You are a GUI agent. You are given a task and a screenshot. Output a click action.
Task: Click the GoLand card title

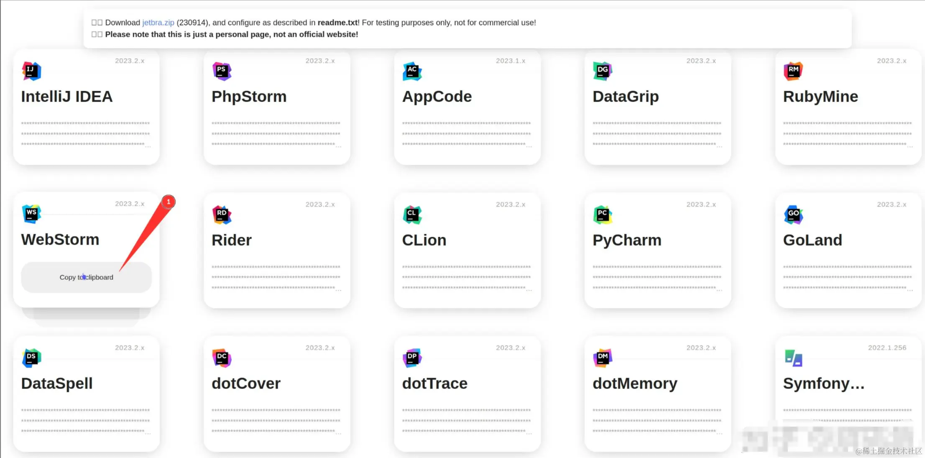coord(812,240)
